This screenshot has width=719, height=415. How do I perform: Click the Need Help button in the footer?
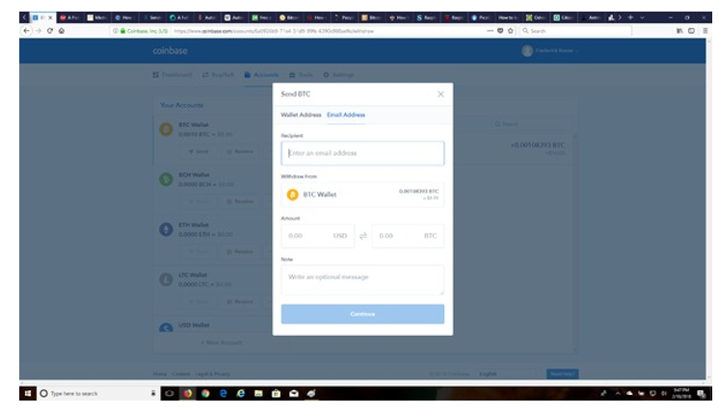562,375
